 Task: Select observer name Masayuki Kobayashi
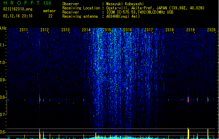tap(125, 4)
